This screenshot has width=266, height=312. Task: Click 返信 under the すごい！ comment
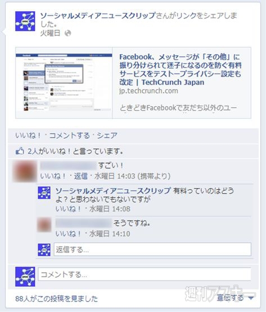(x=80, y=176)
